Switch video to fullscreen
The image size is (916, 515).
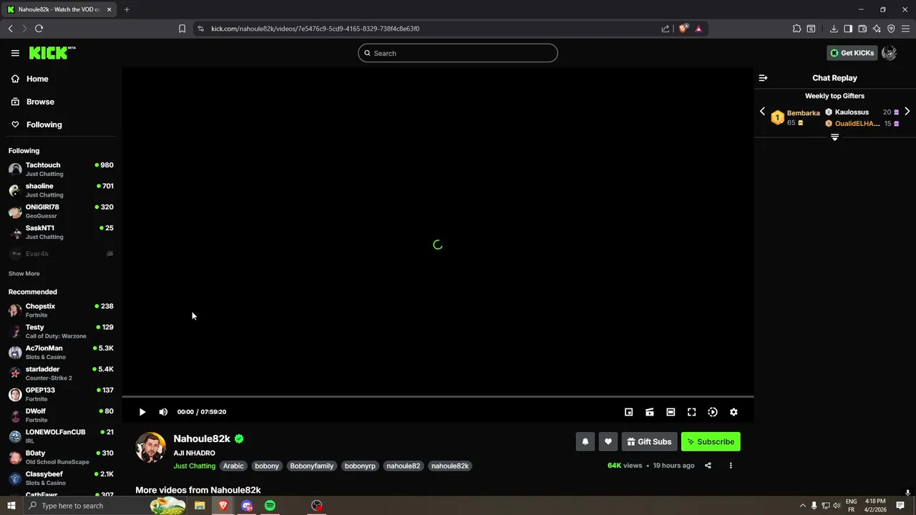(x=691, y=412)
